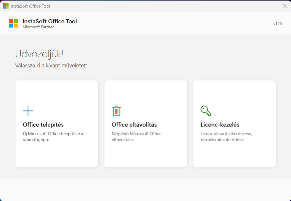Click the blue plus icon for Office install
The image size is (291, 201).
click(28, 111)
